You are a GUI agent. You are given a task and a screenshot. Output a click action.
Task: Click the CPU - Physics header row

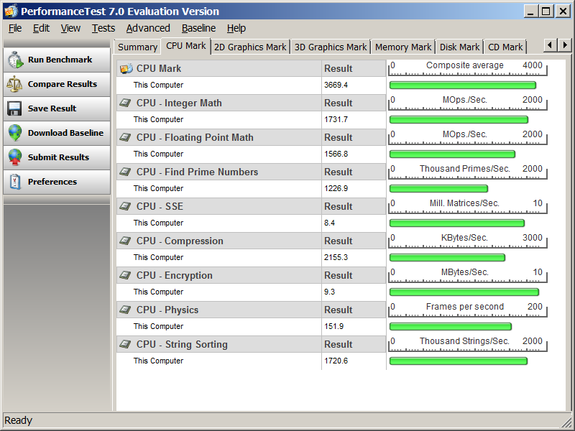[x=251, y=310]
